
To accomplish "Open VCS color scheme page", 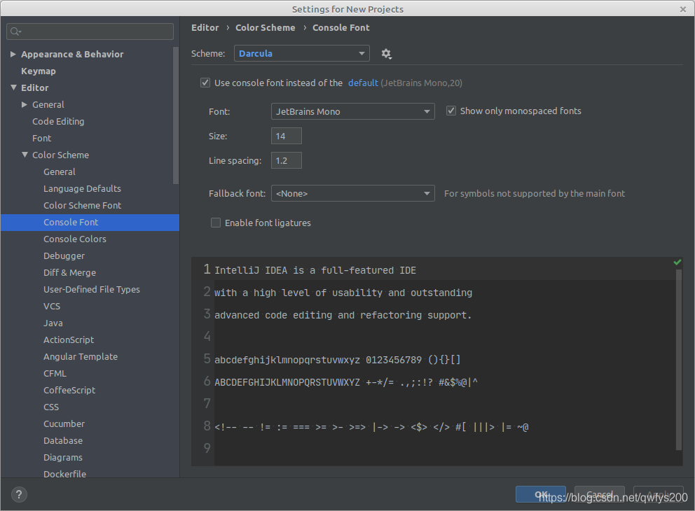I will click(51, 307).
